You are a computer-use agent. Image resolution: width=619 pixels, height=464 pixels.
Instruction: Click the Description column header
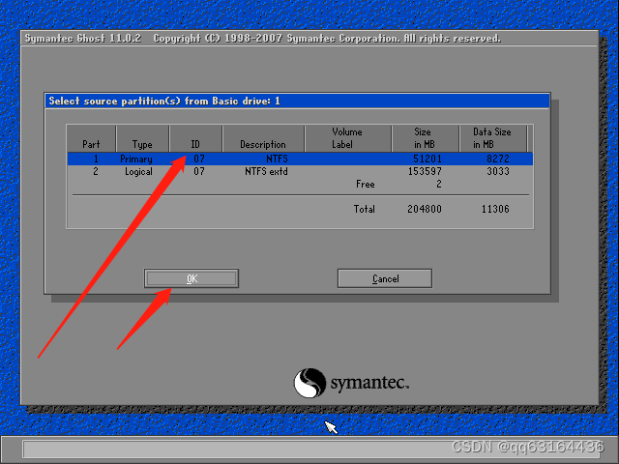coord(263,138)
